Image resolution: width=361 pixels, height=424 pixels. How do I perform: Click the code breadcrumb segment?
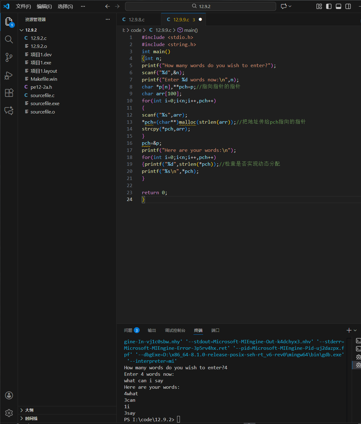[136, 30]
